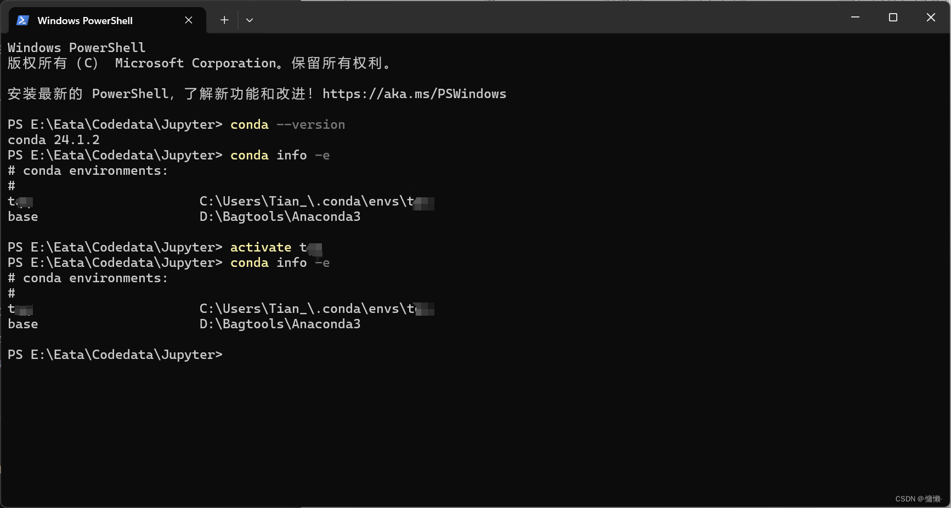The image size is (951, 508).
Task: Open the new tab profile dropdown
Action: click(250, 20)
